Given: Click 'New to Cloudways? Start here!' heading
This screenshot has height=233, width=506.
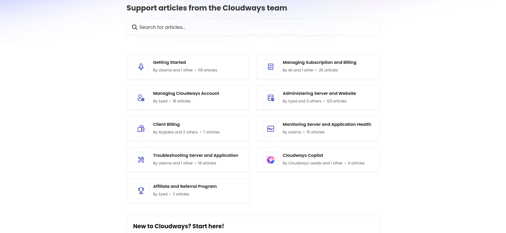Looking at the screenshot, I should 178,226.
